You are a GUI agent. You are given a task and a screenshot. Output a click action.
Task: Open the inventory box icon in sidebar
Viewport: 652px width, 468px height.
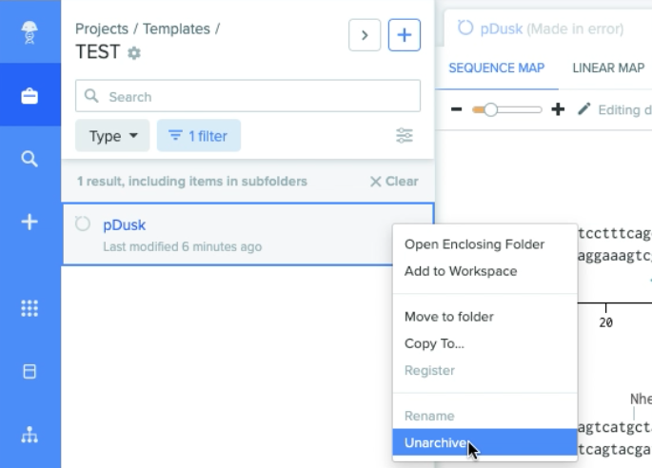[30, 371]
